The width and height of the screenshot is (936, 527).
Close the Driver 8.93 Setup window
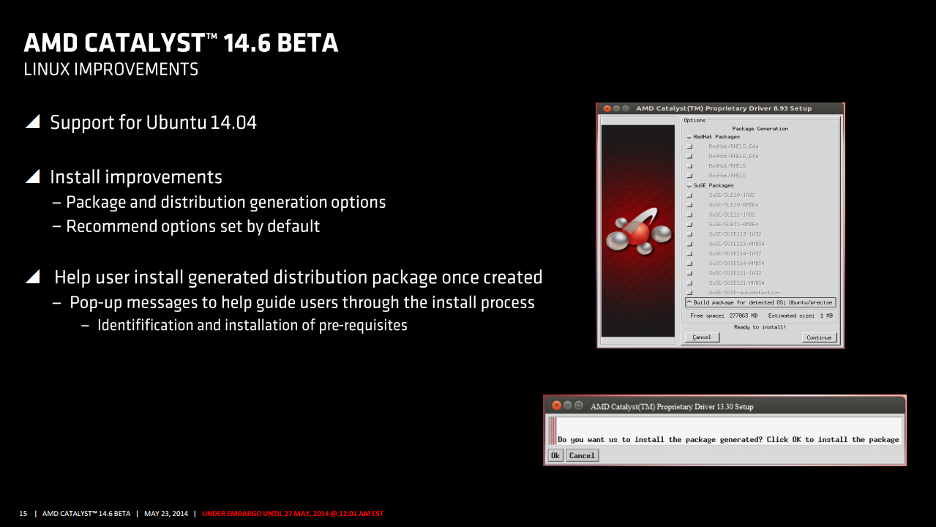point(606,108)
